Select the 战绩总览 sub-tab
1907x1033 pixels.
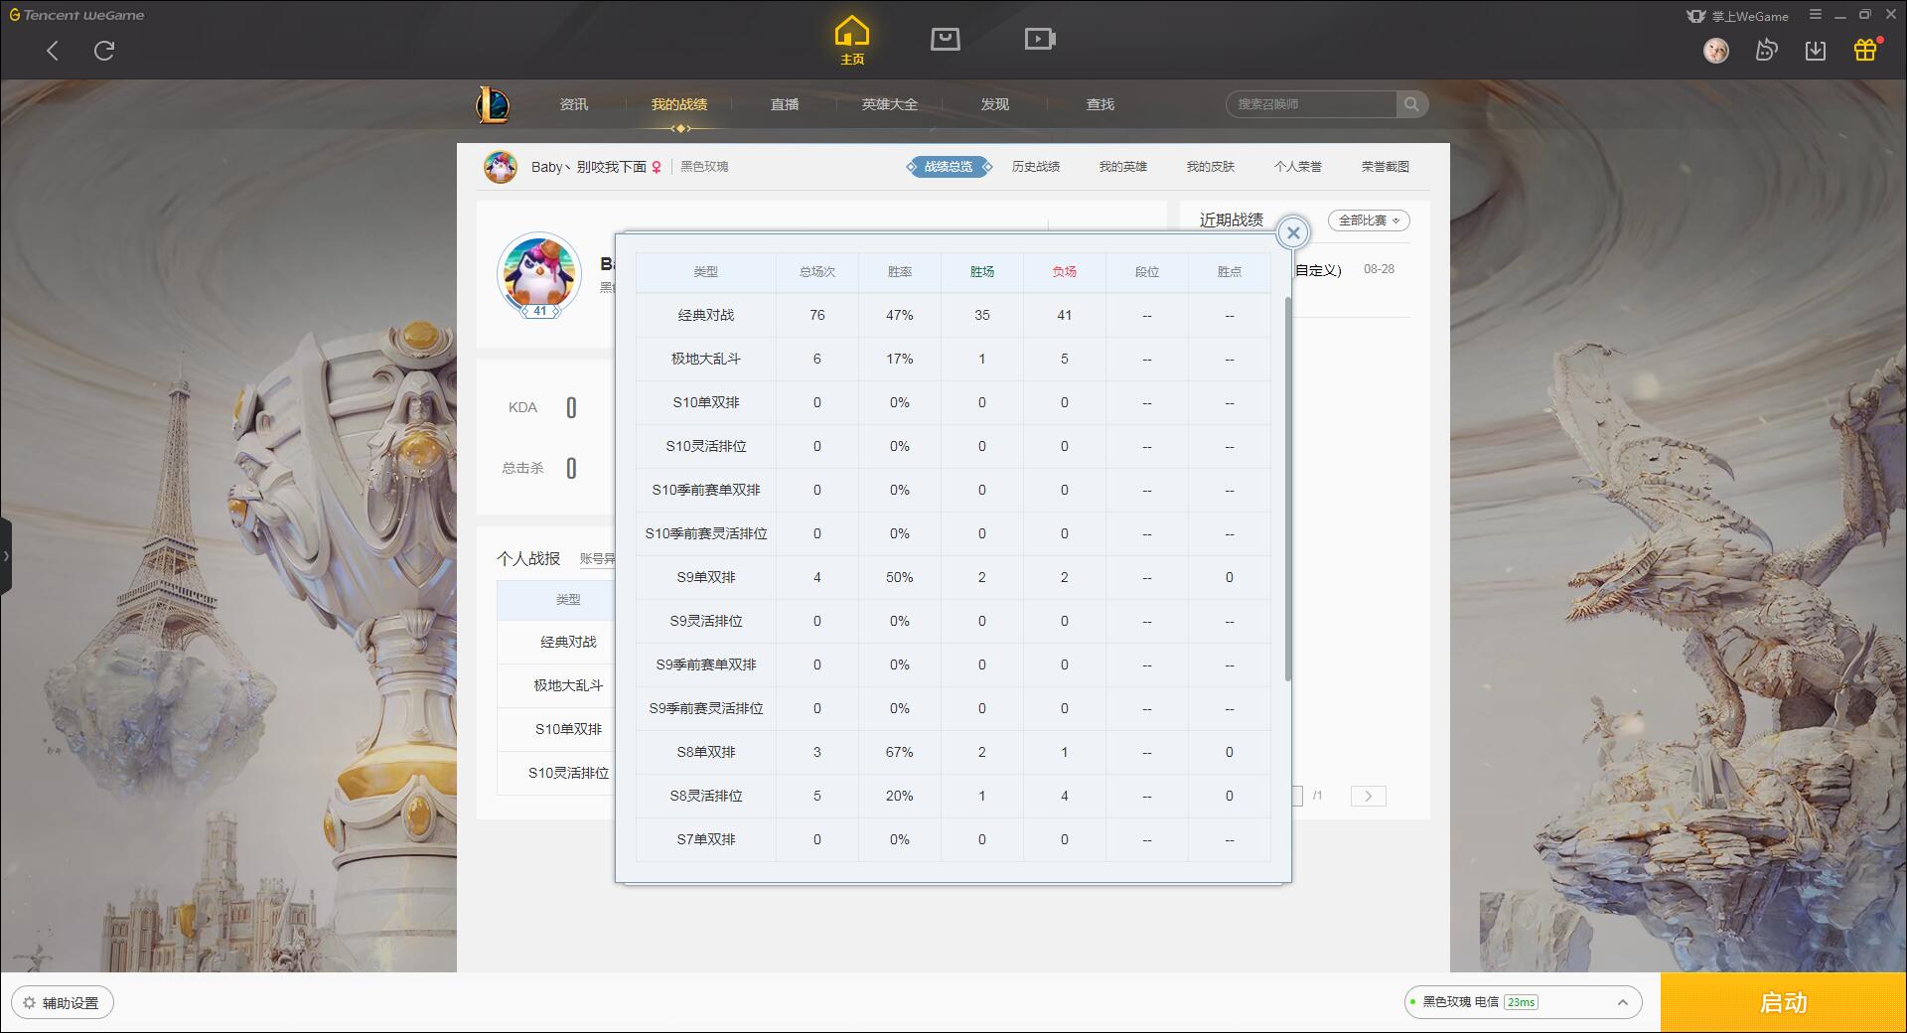point(949,167)
